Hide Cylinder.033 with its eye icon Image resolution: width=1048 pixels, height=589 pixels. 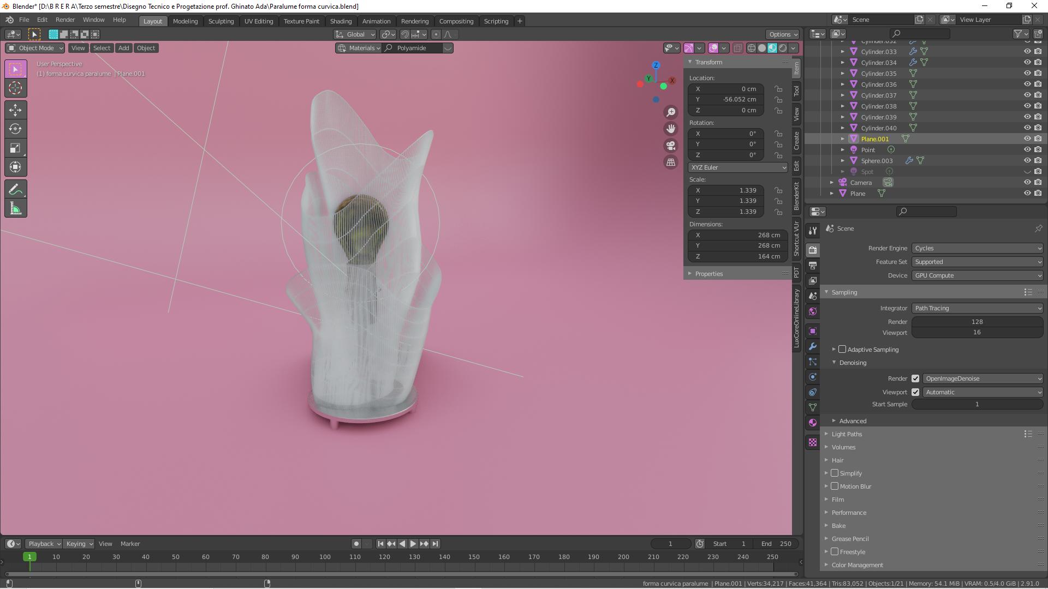(1027, 52)
